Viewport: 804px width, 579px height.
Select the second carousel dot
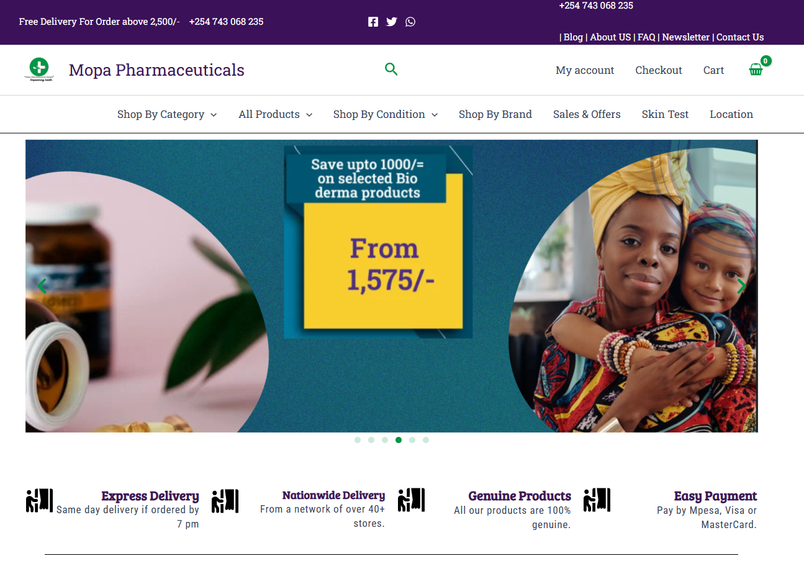(371, 440)
